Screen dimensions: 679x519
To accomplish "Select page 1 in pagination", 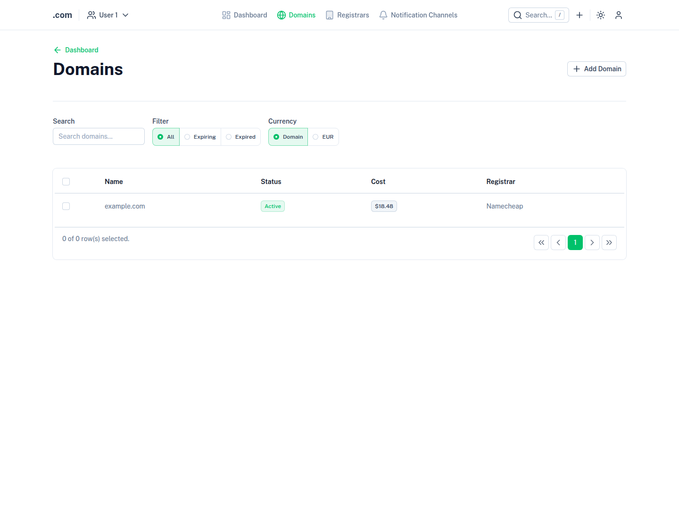I will click(x=575, y=243).
